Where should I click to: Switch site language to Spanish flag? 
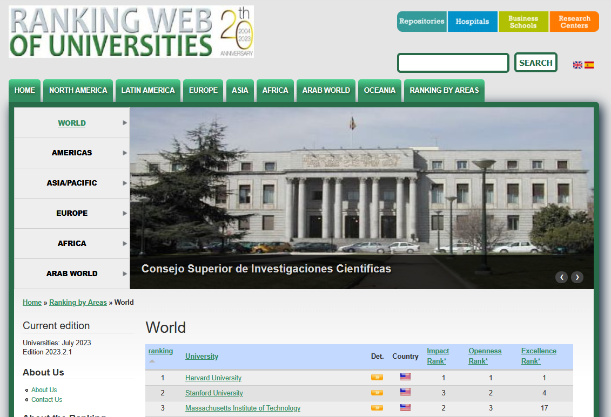589,65
